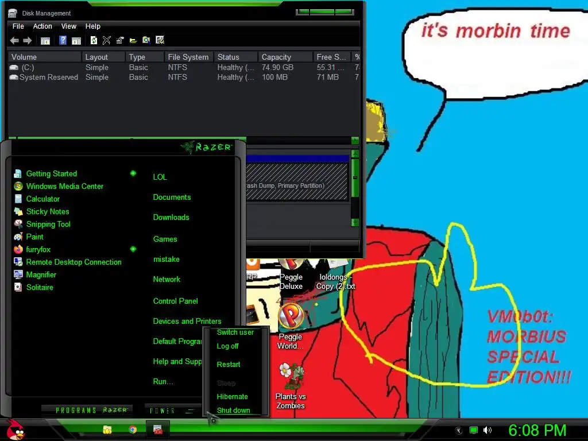
Task: Select Shut down from power menu
Action: click(233, 410)
